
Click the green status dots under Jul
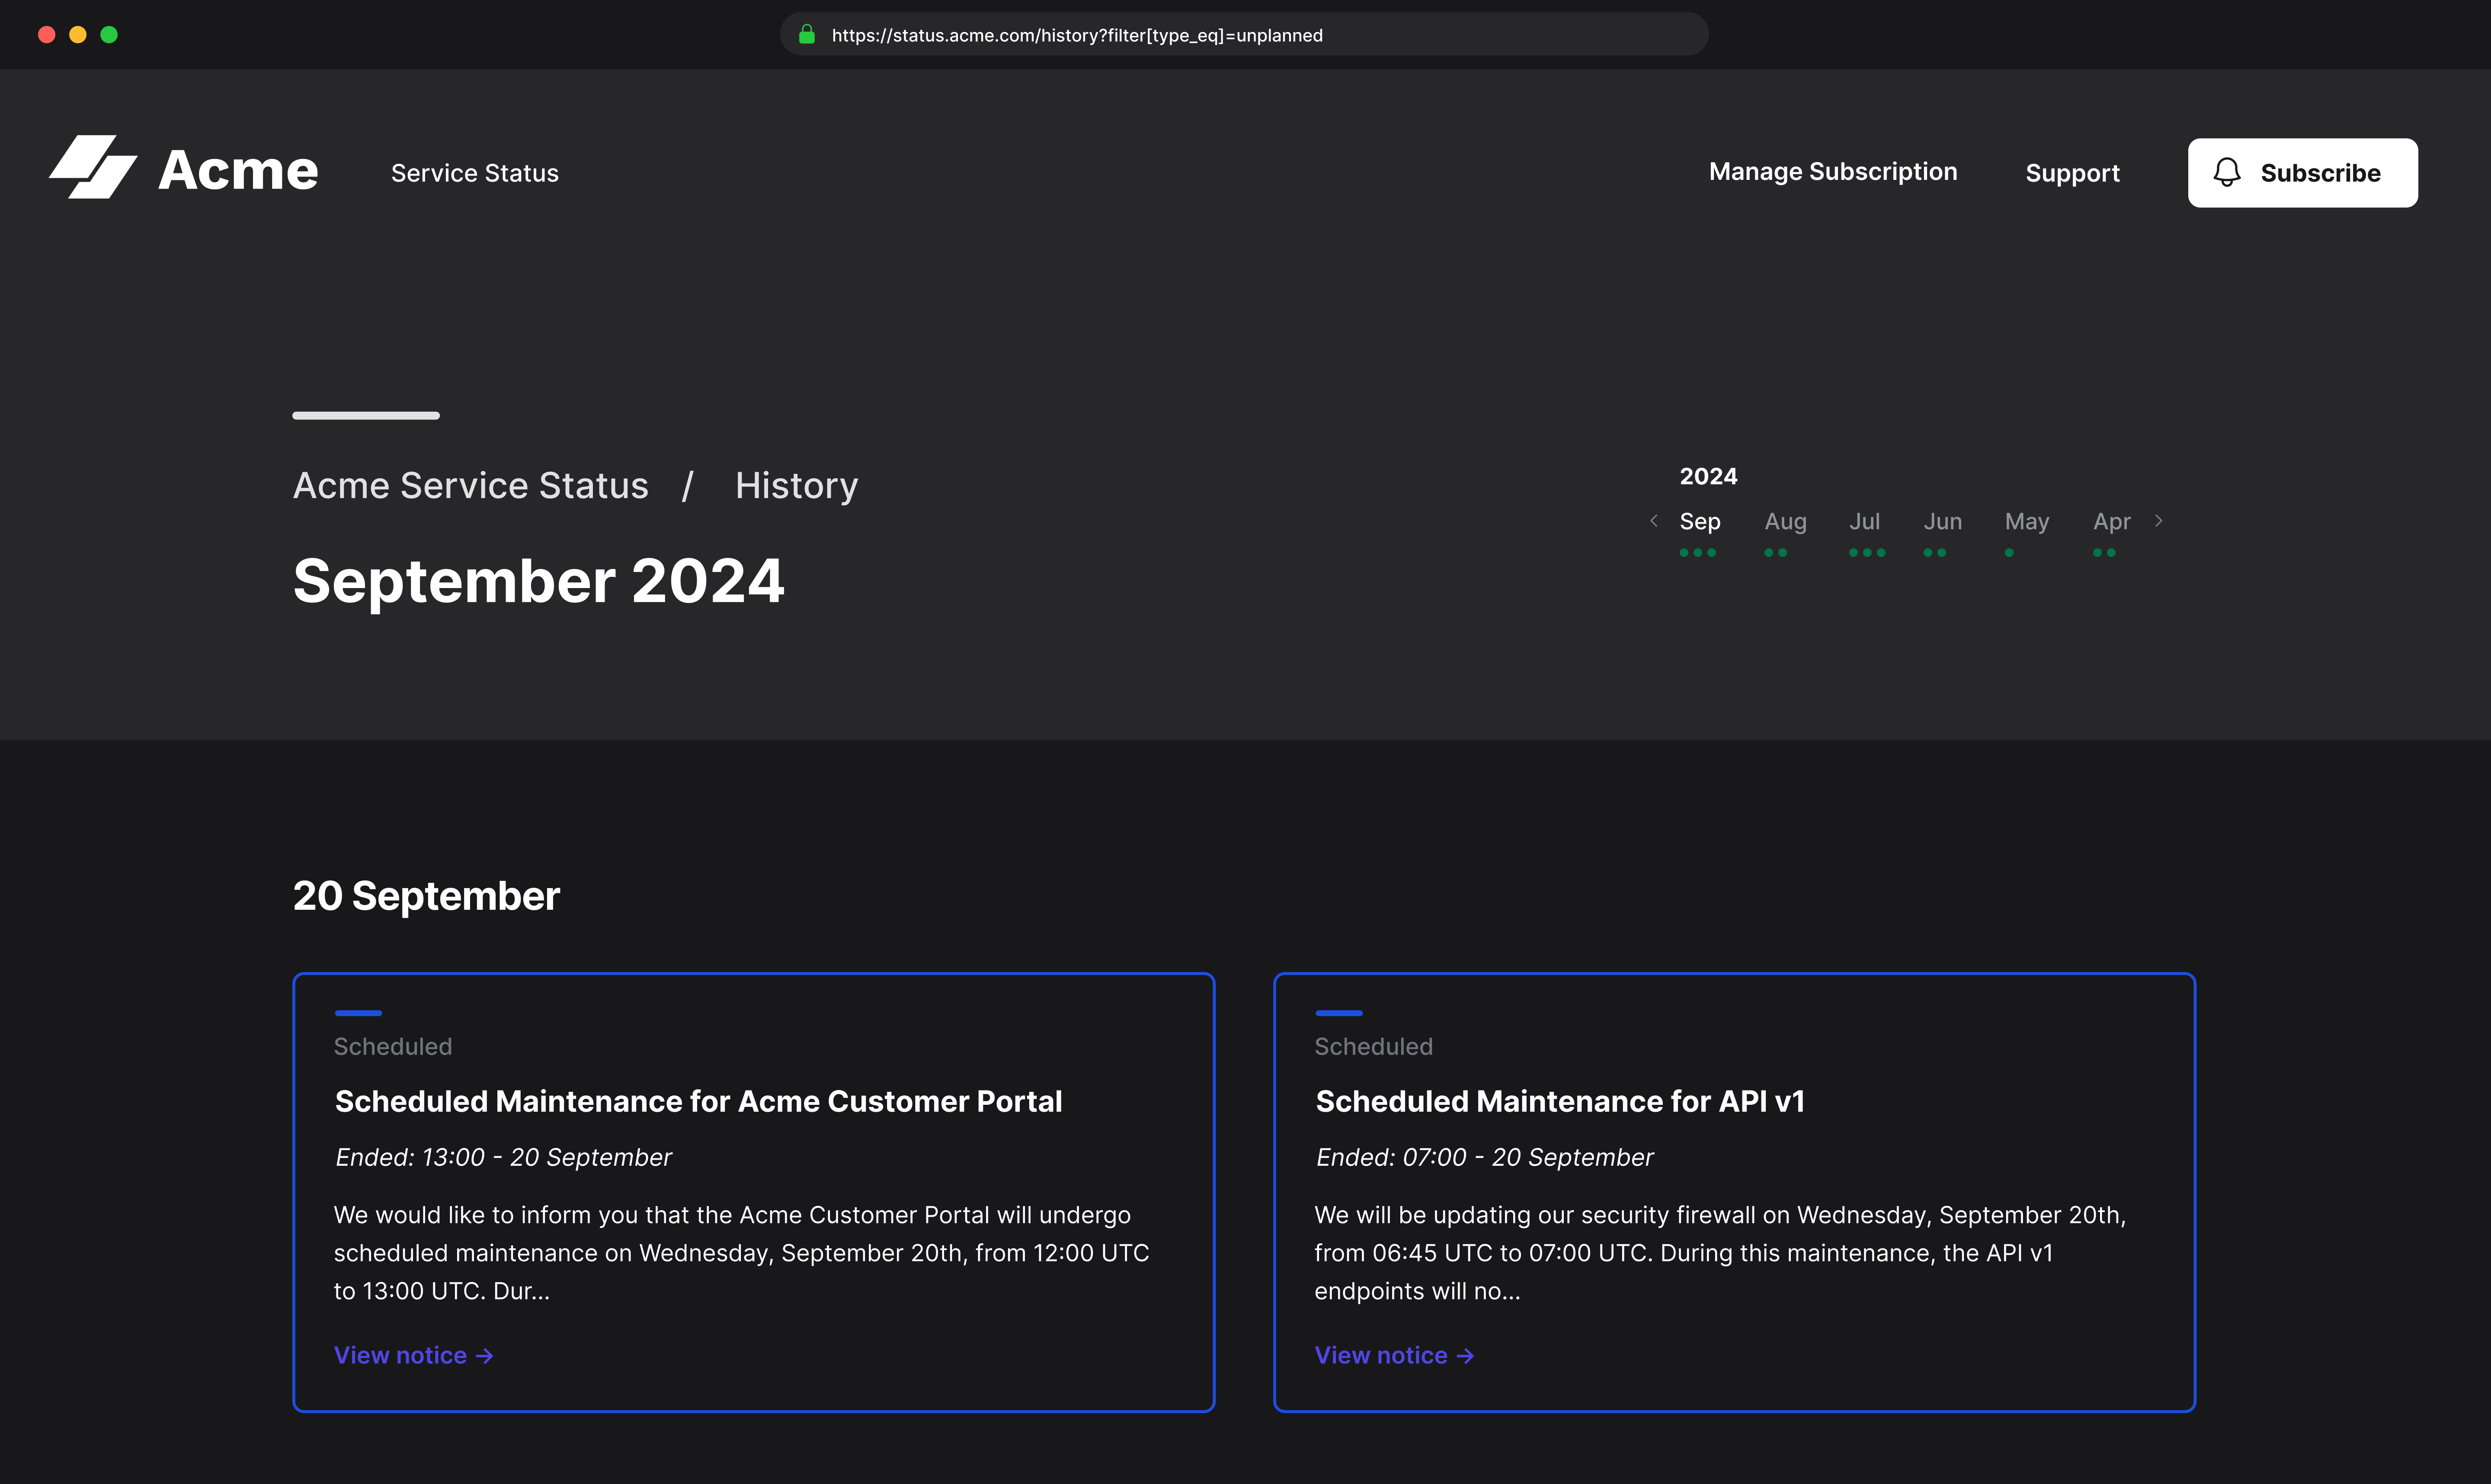pos(1866,552)
